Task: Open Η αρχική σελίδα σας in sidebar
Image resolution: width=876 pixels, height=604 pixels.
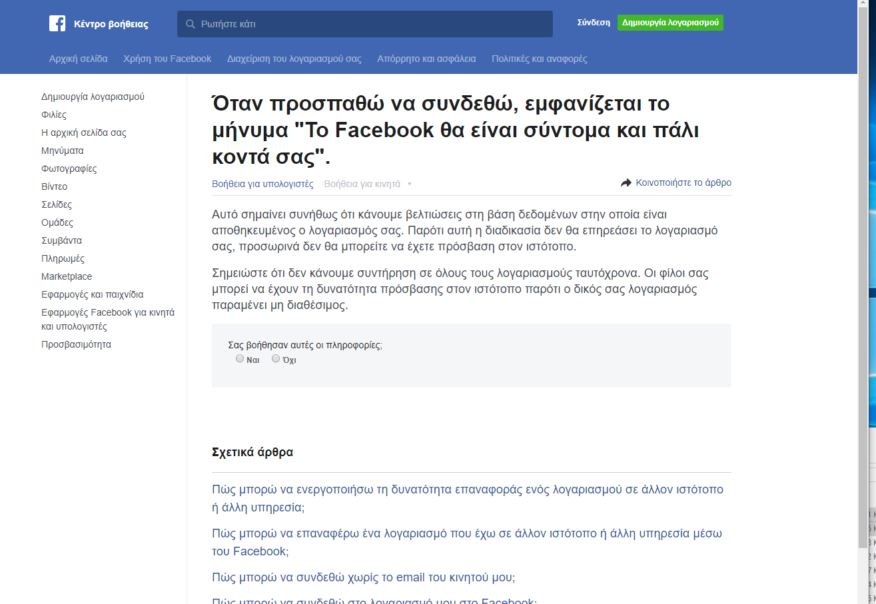Action: click(x=84, y=133)
